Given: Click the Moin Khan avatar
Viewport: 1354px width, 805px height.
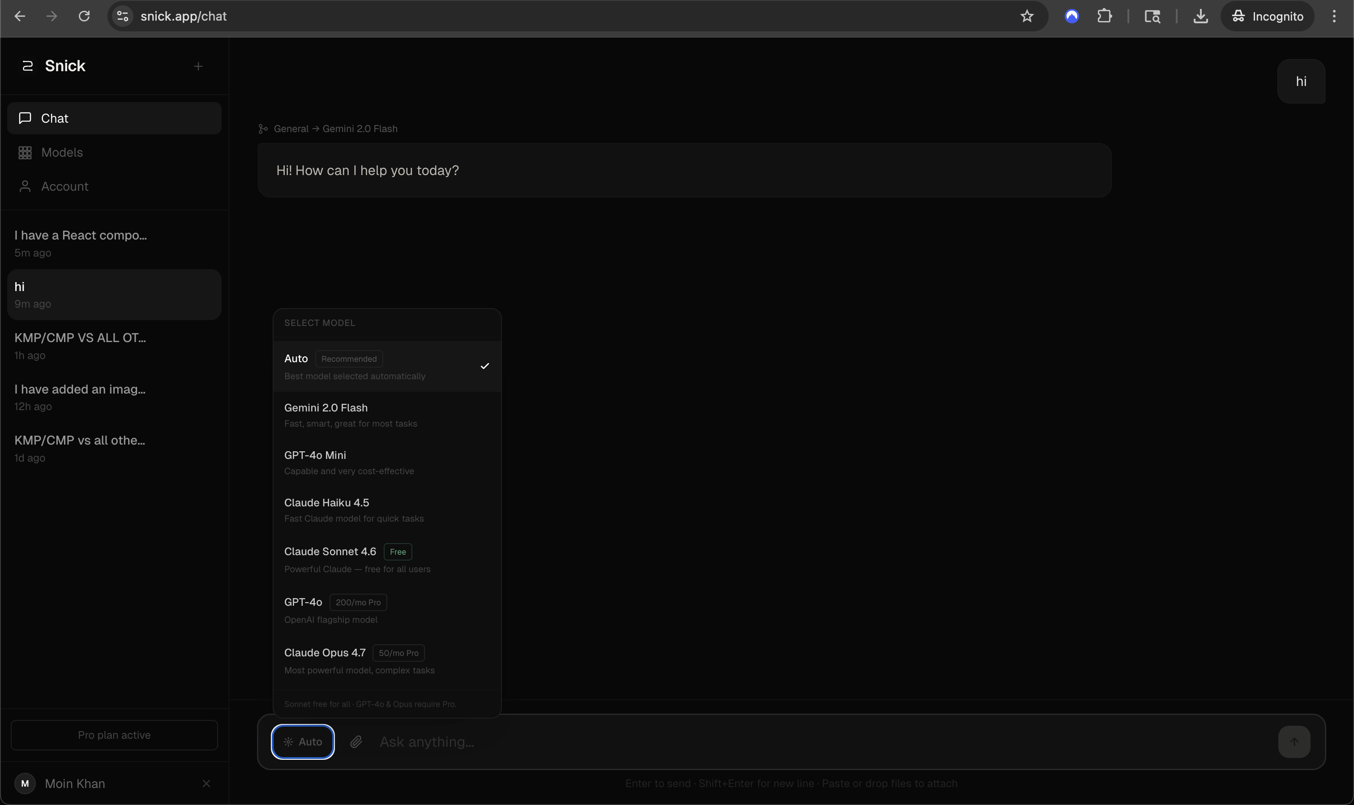Looking at the screenshot, I should pyautogui.click(x=25, y=784).
